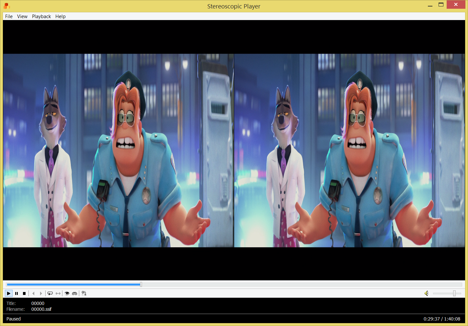Open the File menu
Viewport: 468px width, 326px height.
(x=9, y=17)
